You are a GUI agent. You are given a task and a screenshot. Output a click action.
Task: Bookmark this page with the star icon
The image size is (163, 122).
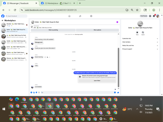point(137,10)
